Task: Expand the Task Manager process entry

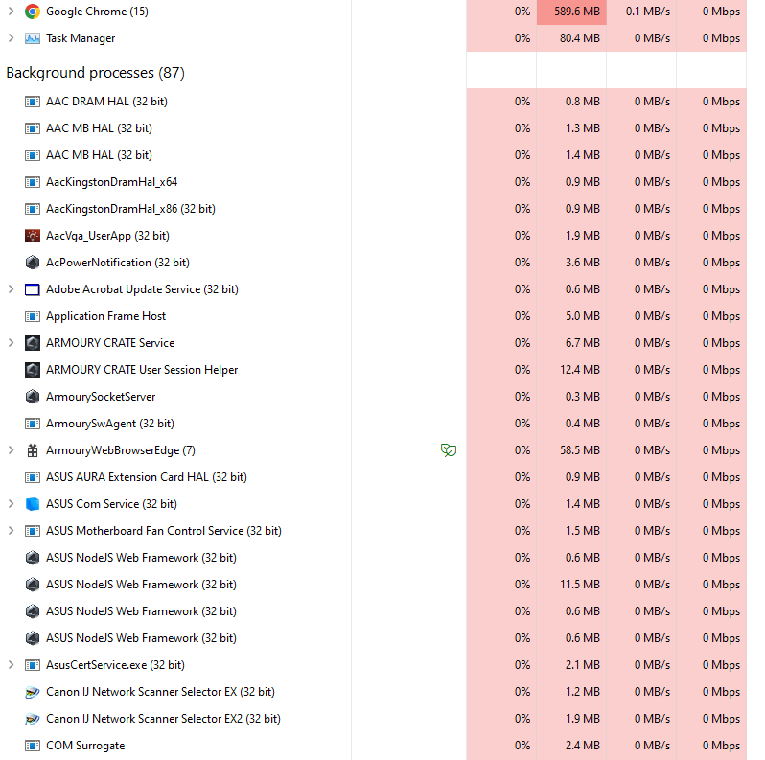Action: pos(11,38)
